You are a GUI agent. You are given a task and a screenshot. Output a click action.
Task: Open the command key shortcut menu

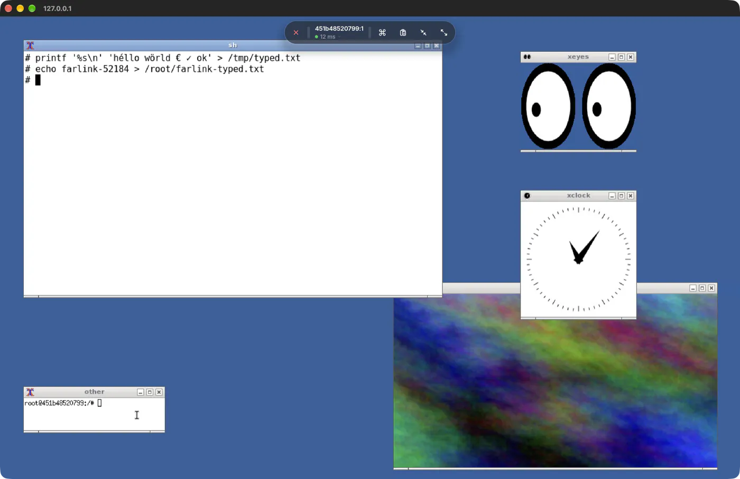(382, 33)
